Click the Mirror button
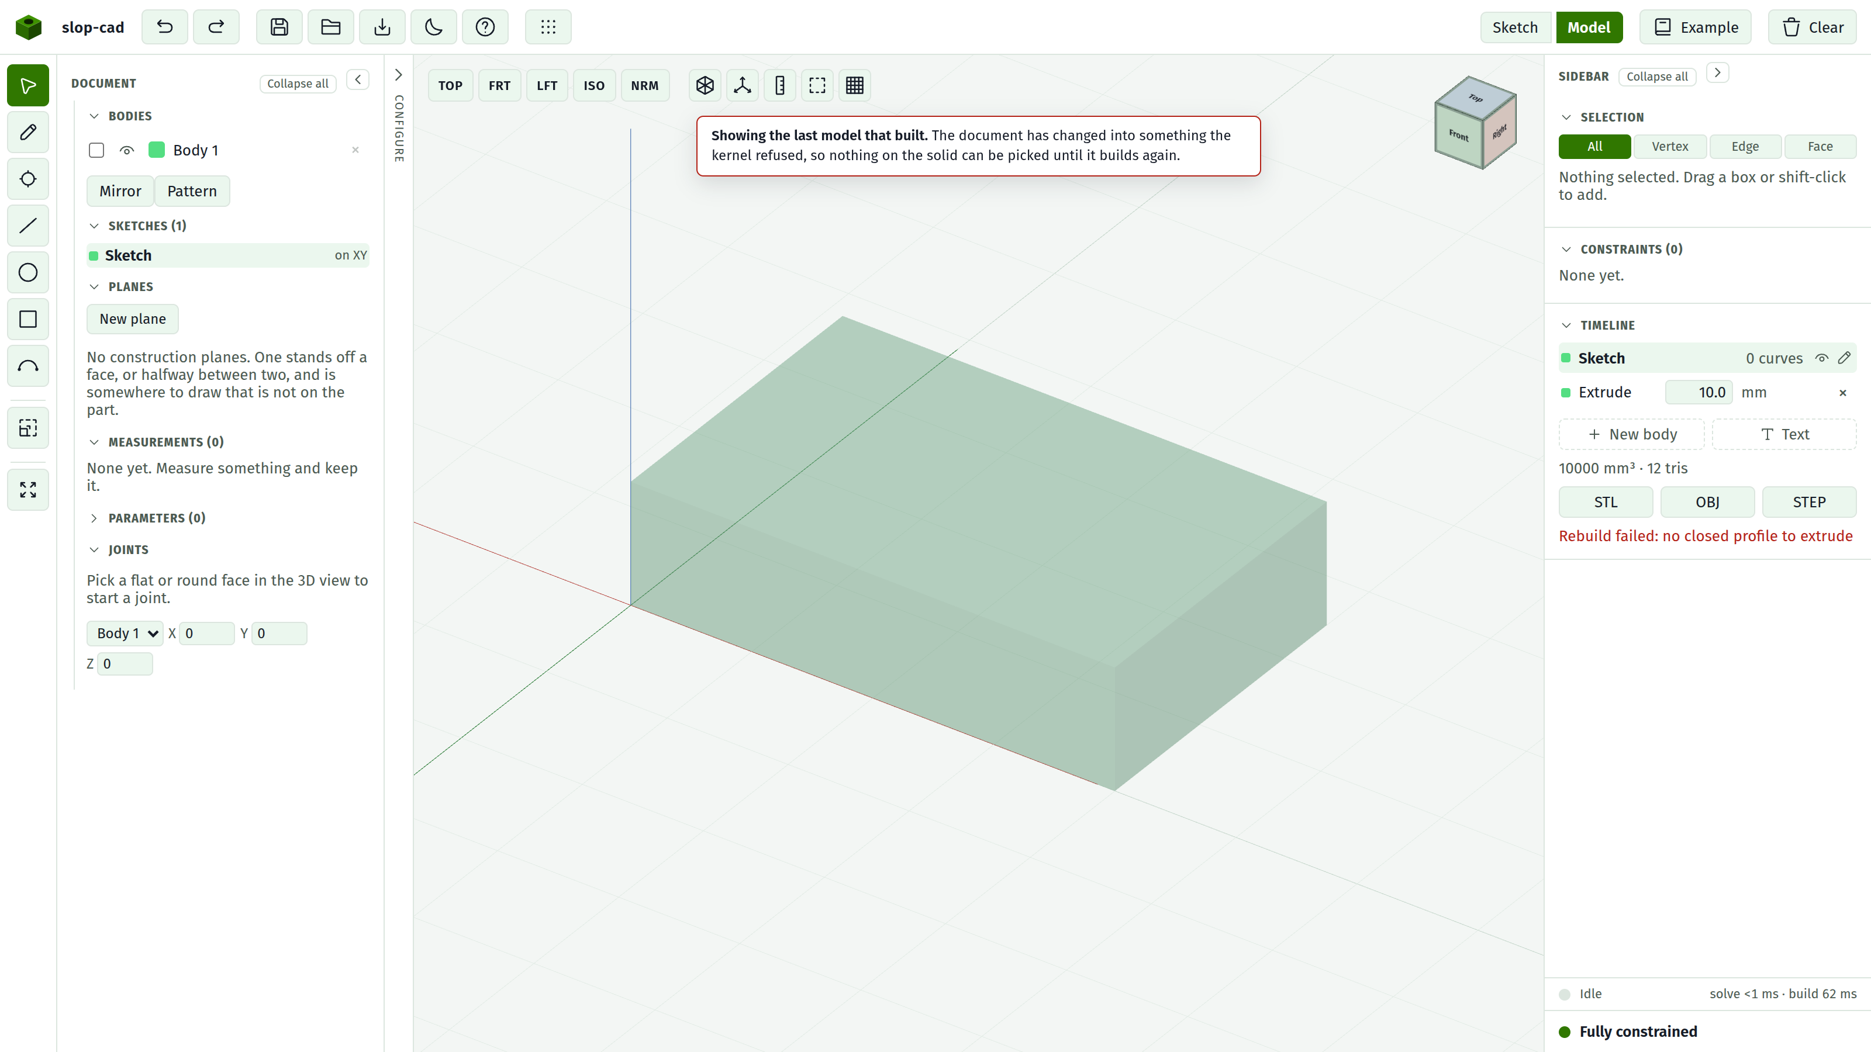The width and height of the screenshot is (1871, 1052). [120, 191]
